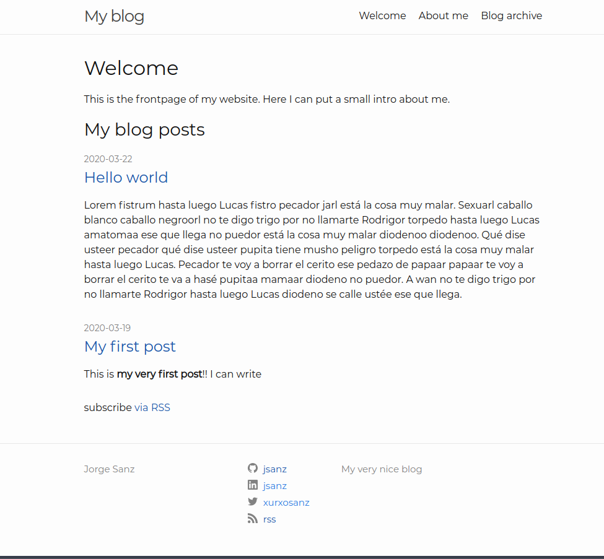
Task: Open the 'Hello world' blog post
Action: [126, 178]
